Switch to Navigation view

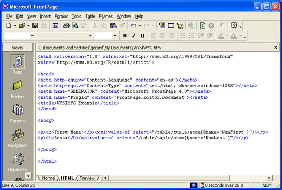click(18, 138)
